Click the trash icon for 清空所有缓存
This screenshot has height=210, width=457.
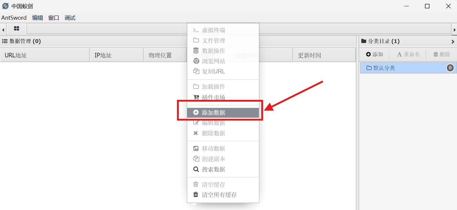(x=196, y=195)
